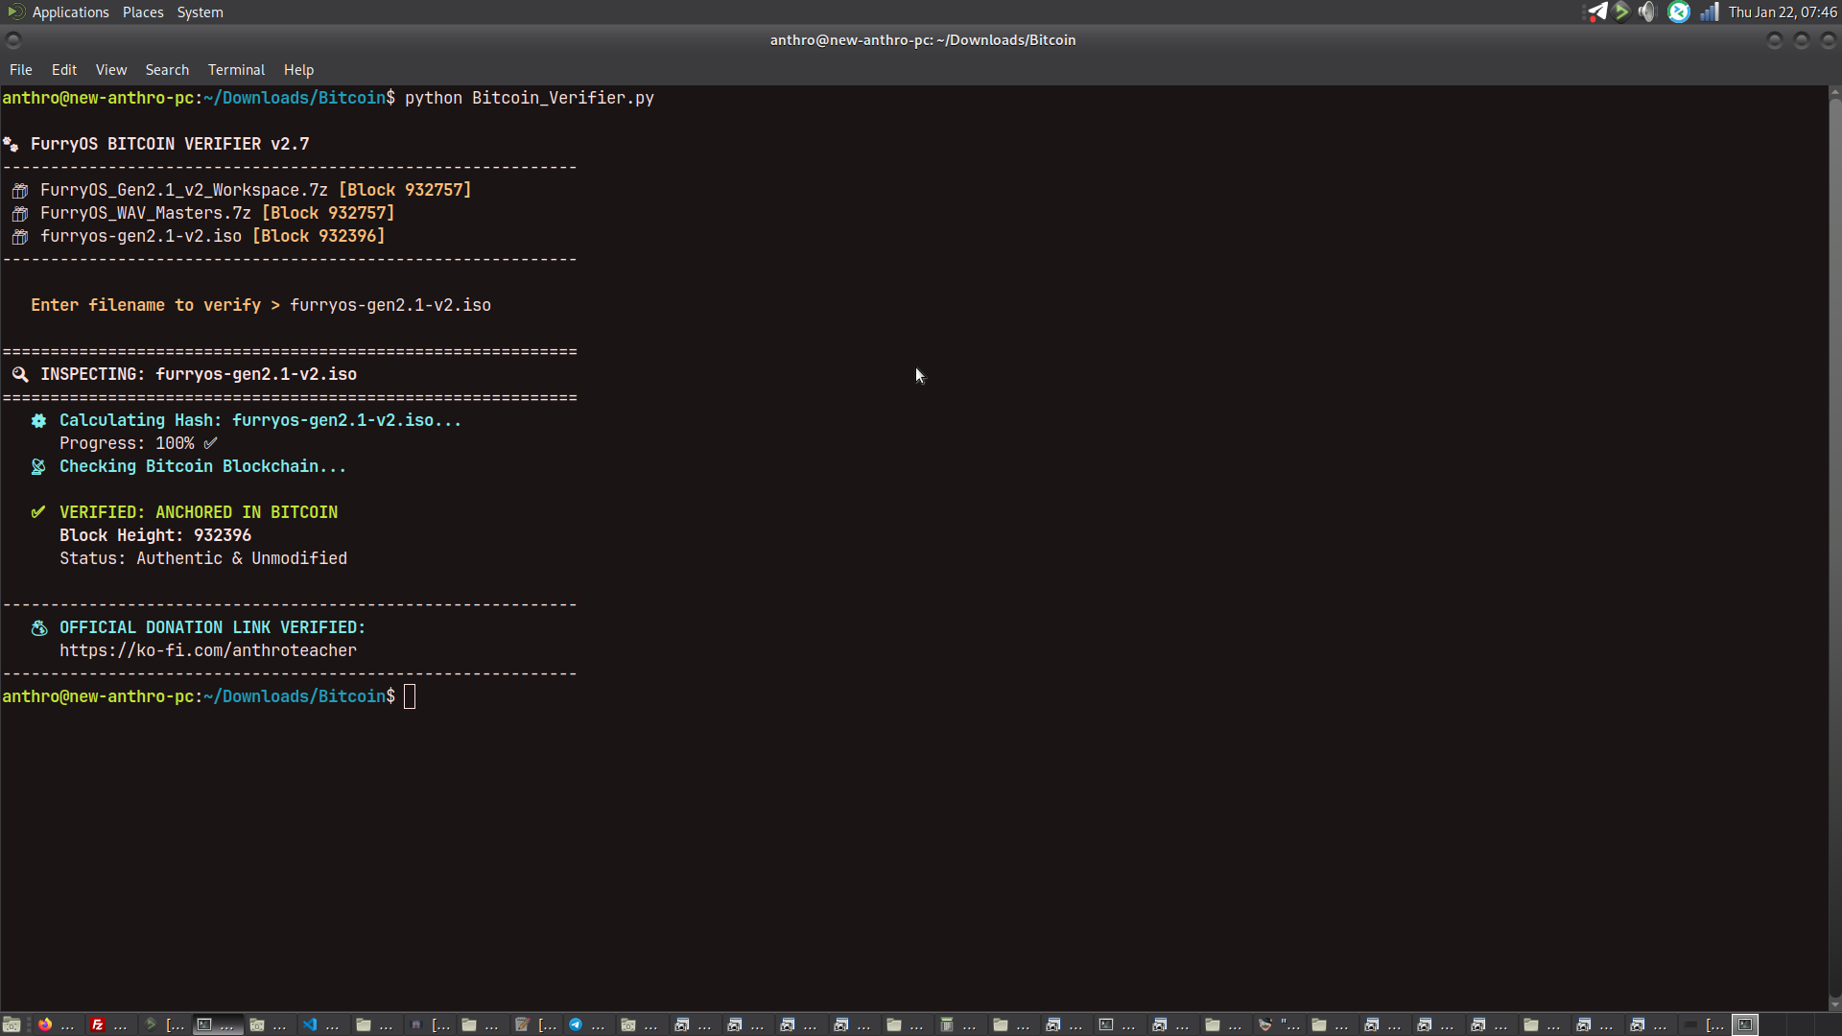Open the Terminal menu

(x=236, y=70)
